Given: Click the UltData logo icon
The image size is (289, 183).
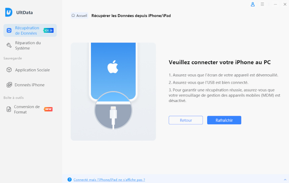Looking at the screenshot, I should point(9,12).
